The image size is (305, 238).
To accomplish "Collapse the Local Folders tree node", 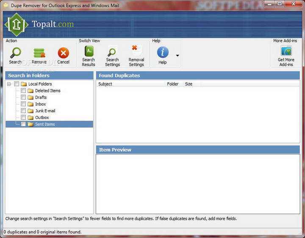I will pos(9,84).
